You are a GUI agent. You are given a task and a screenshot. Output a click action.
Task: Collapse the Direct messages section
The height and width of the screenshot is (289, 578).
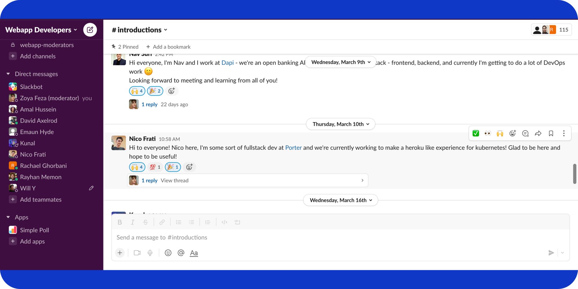(8, 74)
